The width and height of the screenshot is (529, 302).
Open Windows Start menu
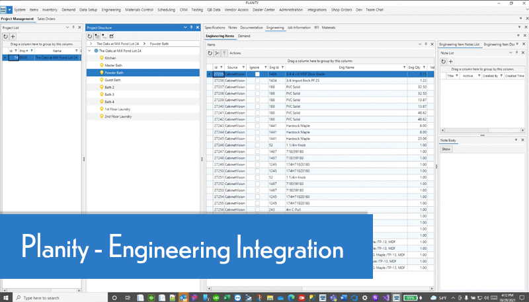[x=6, y=297]
